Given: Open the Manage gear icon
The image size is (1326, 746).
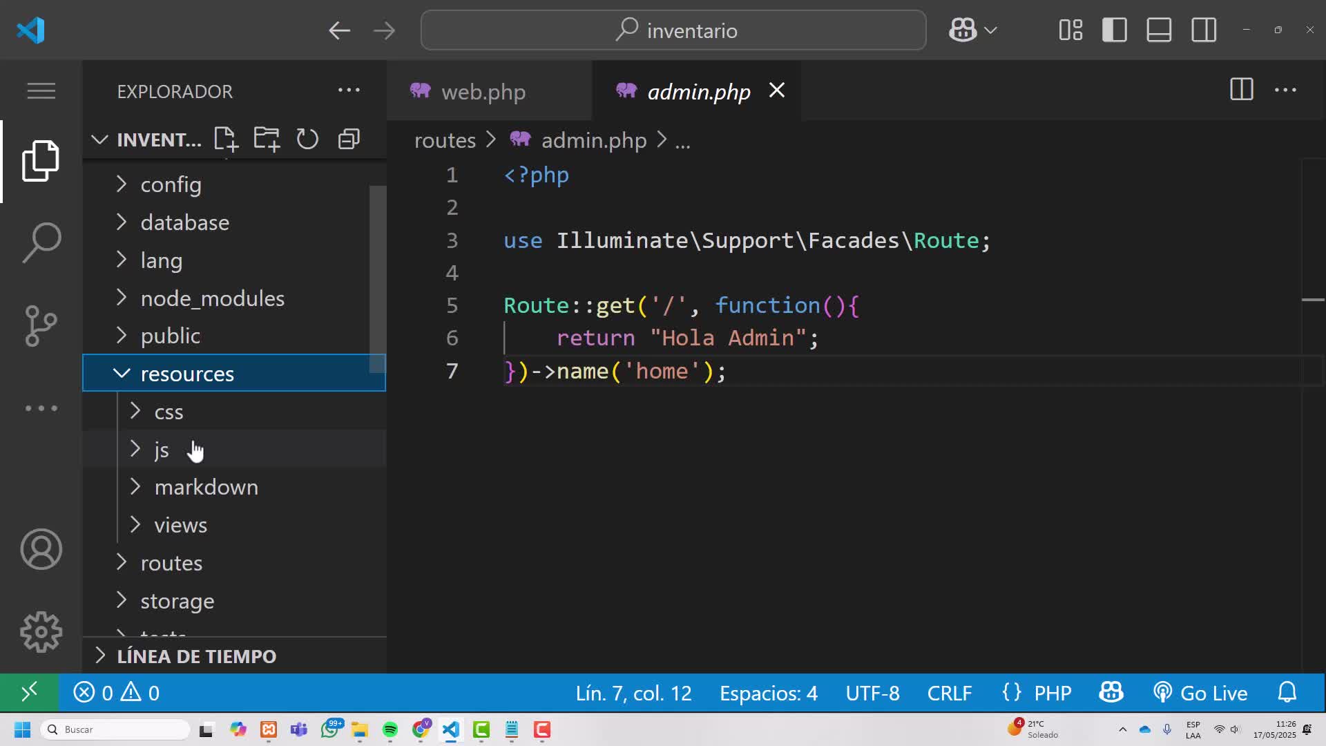Looking at the screenshot, I should [41, 632].
